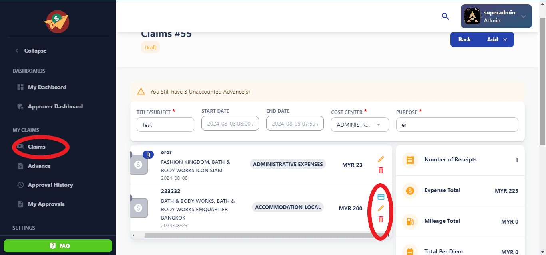Viewport: 546px width, 255px height.
Task: Open Approver Dashboard in sidebar
Action: pyautogui.click(x=55, y=106)
